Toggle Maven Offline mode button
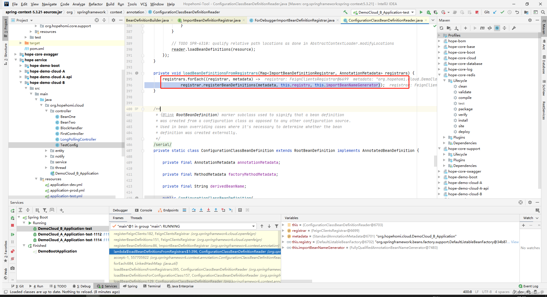Image resolution: width=547 pixels, height=297 pixels. click(x=490, y=28)
